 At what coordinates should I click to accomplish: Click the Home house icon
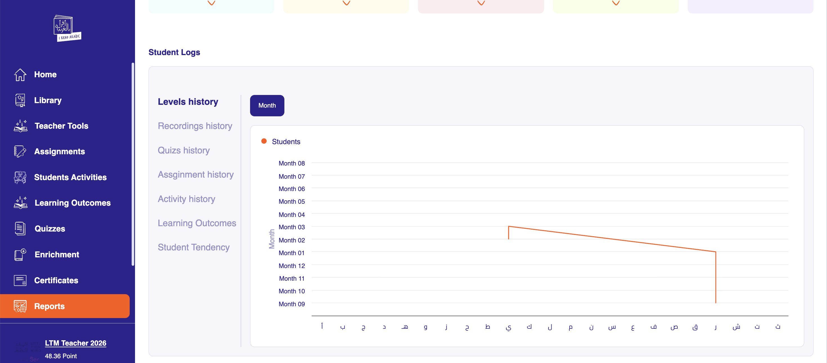pyautogui.click(x=20, y=74)
